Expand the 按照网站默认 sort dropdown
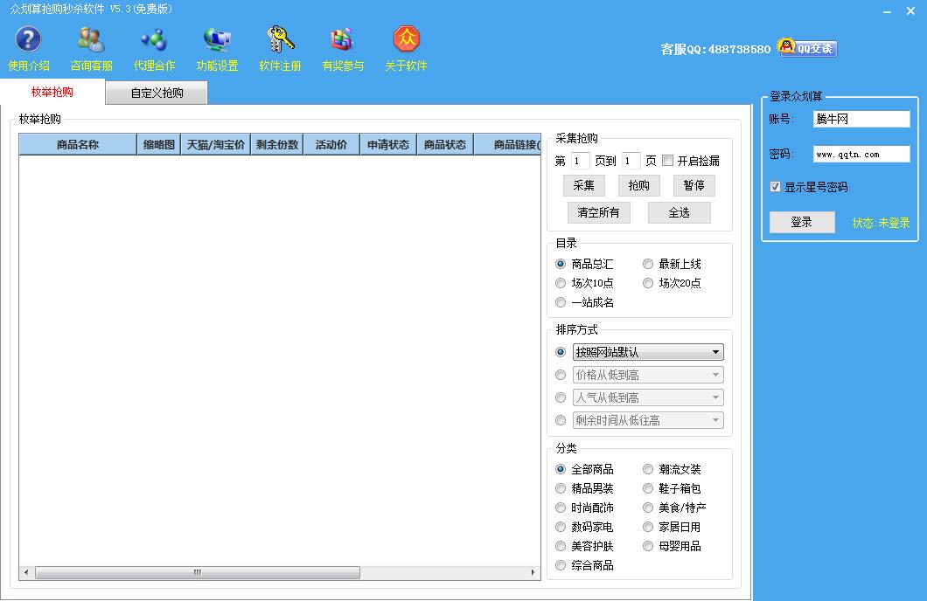 pyautogui.click(x=648, y=352)
